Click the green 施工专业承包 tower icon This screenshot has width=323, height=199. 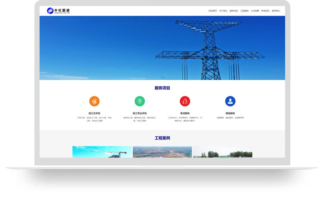(x=140, y=101)
